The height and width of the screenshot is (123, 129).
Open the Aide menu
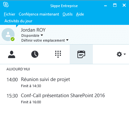(80, 14)
